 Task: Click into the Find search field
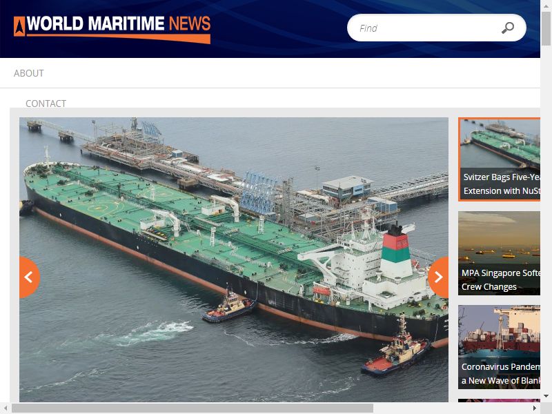[x=426, y=28]
